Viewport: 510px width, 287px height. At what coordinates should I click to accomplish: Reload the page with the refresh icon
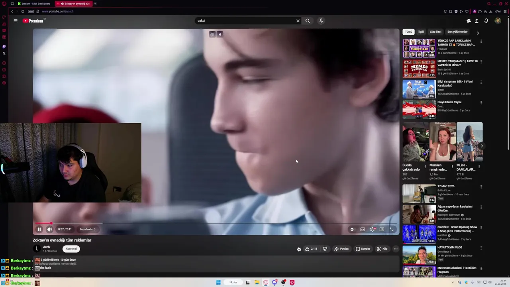point(23,11)
